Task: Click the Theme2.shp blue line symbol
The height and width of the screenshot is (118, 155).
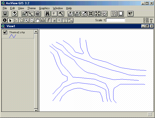Action: (12, 36)
